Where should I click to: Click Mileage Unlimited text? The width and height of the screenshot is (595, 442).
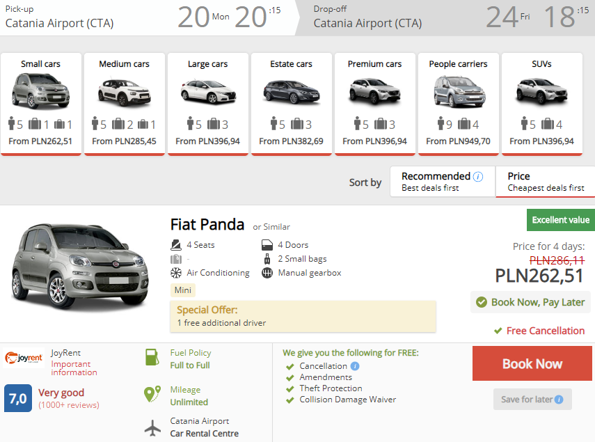[189, 396]
